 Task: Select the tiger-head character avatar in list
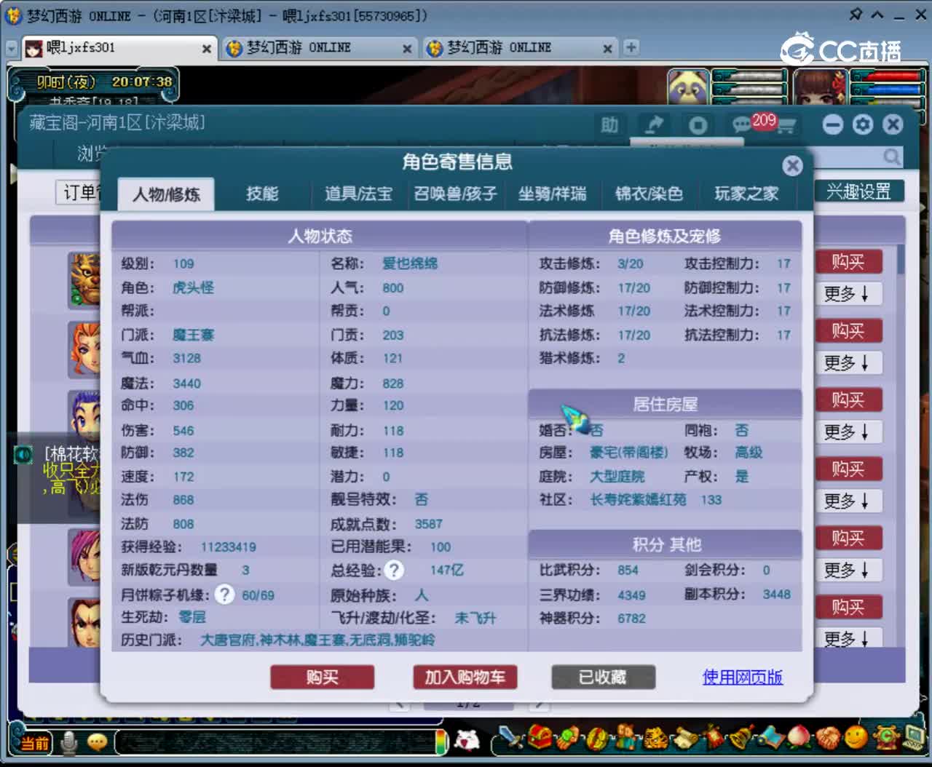[x=84, y=279]
